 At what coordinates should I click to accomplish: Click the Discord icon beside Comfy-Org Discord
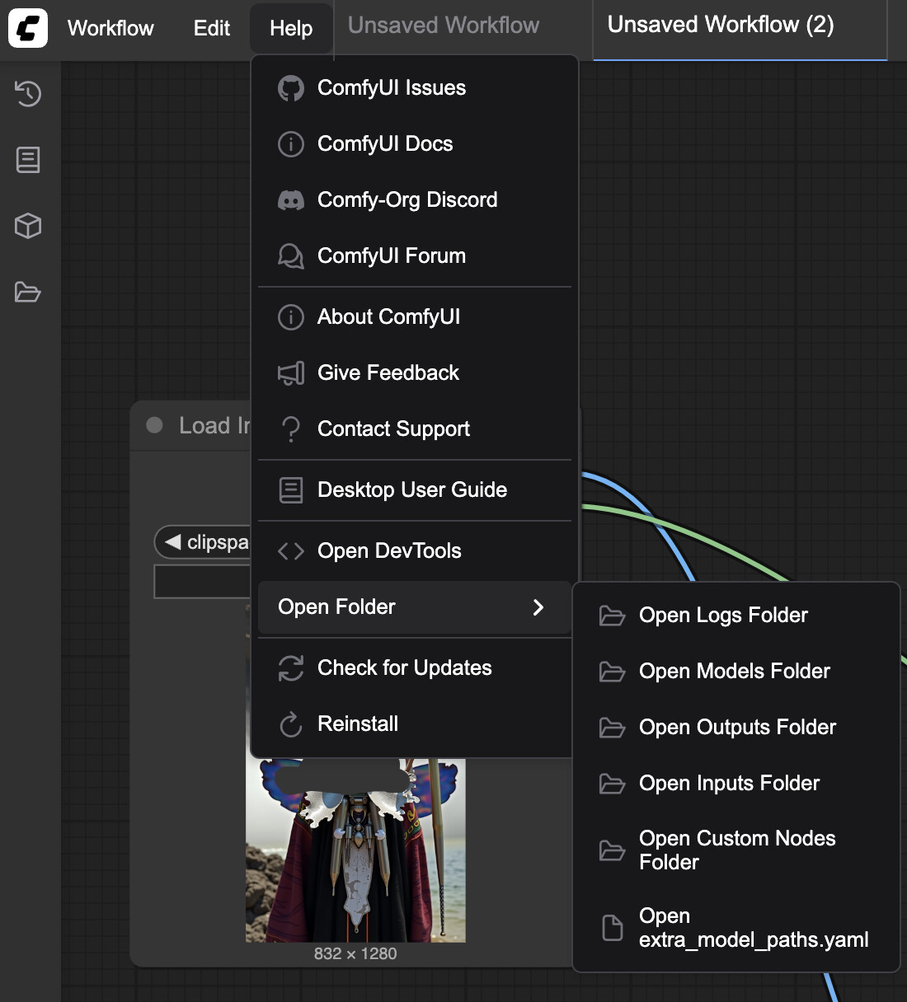(291, 200)
